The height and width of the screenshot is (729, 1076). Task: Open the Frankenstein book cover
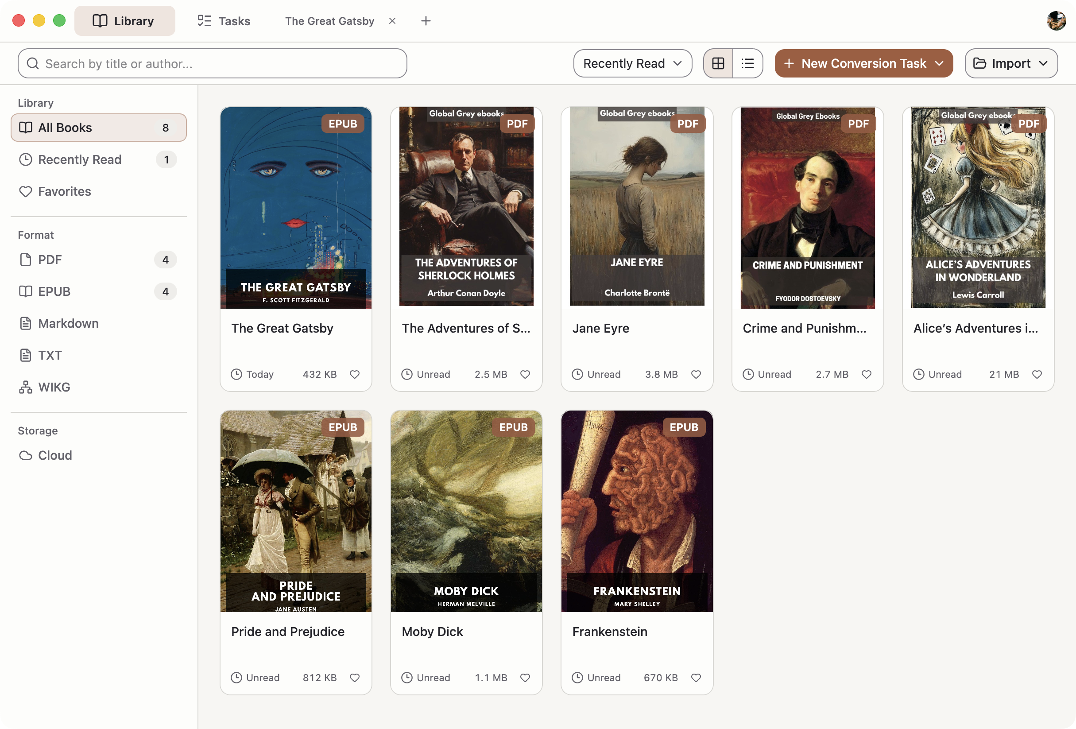coord(637,512)
